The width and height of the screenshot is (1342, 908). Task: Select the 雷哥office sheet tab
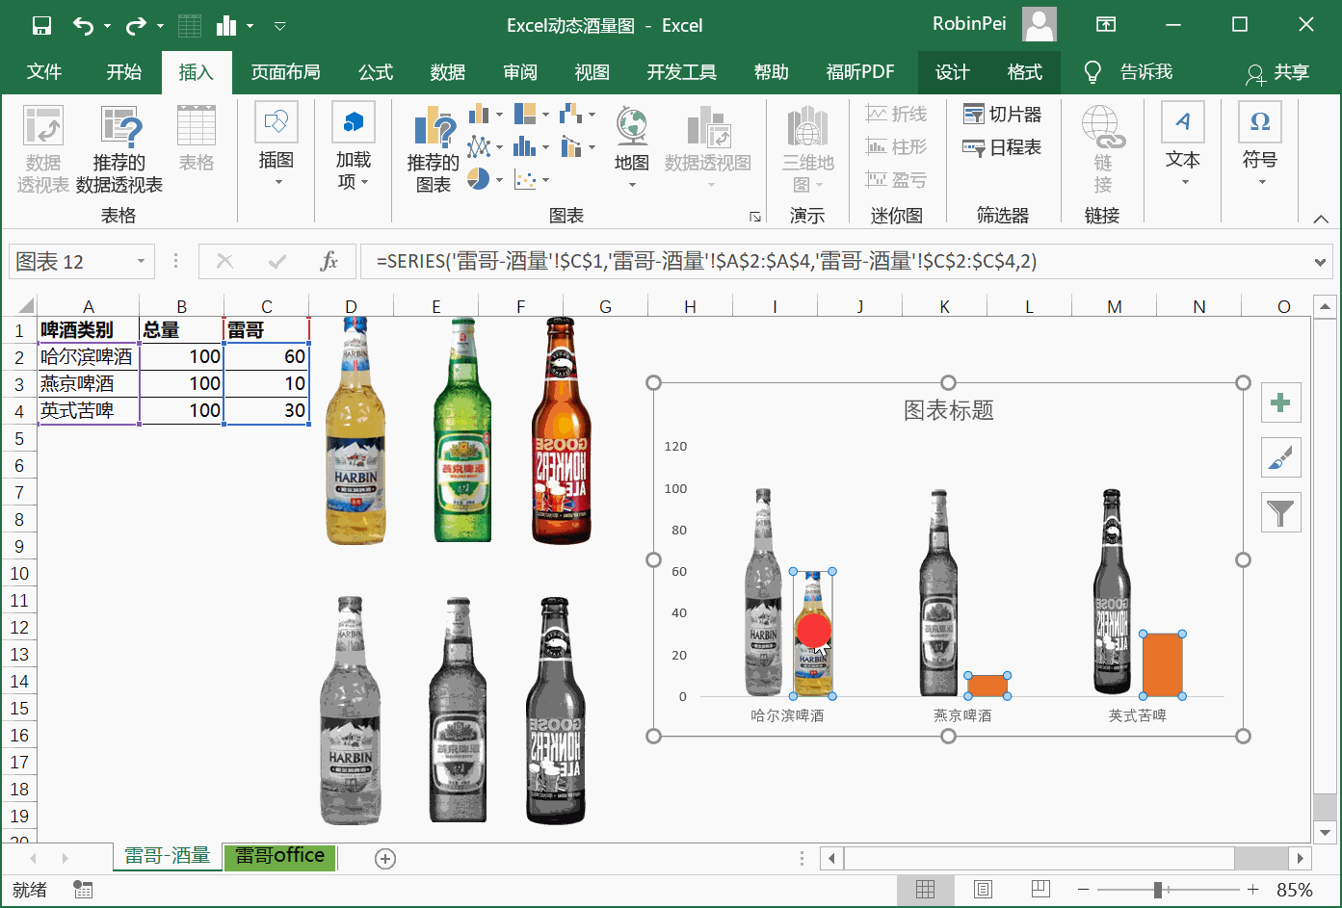280,855
